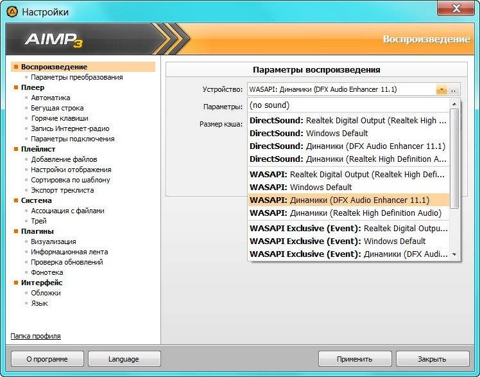Open Параметры подключения settings
Viewport: 480px width, 377px height.
pos(73,139)
